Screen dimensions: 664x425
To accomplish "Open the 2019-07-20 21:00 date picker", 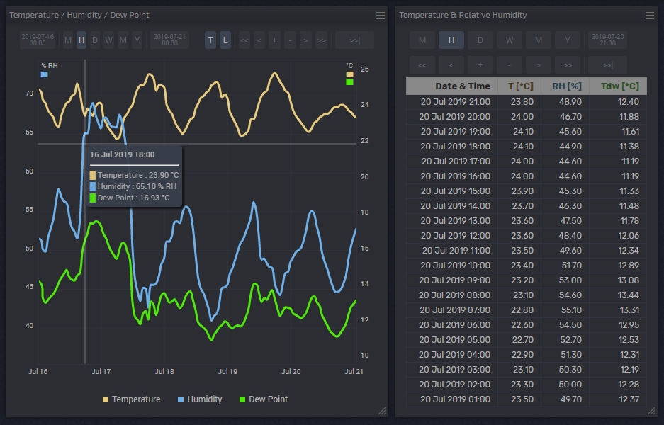I will [607, 40].
